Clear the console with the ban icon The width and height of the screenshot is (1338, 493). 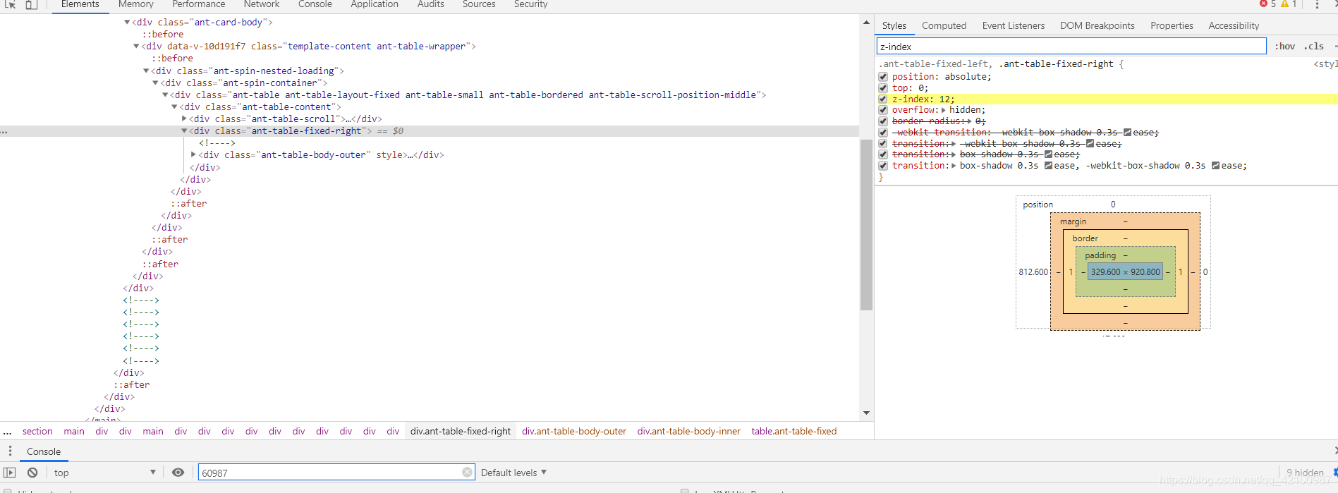tap(32, 473)
